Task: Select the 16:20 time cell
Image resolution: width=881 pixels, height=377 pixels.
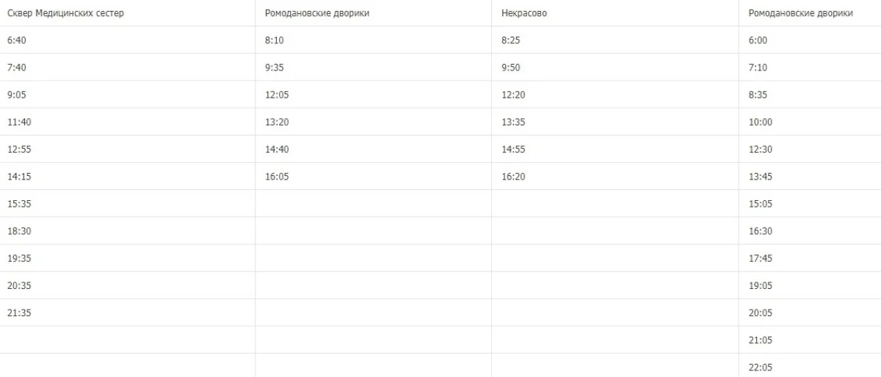Action: [x=513, y=177]
